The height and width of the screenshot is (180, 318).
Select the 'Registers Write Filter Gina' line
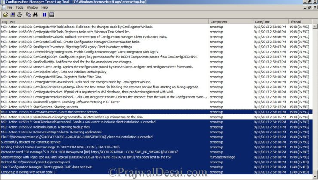[156, 77]
